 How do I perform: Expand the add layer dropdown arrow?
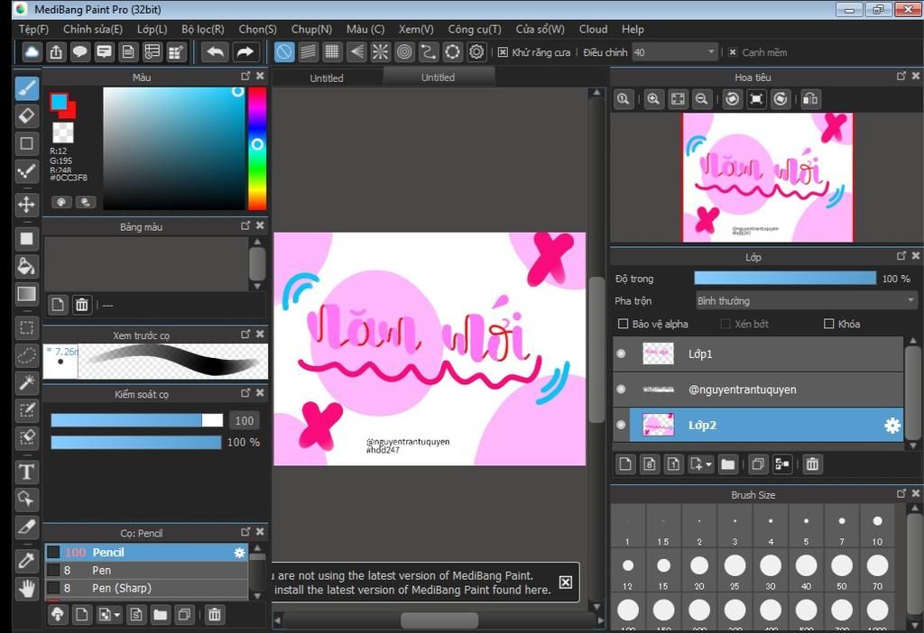[708, 464]
